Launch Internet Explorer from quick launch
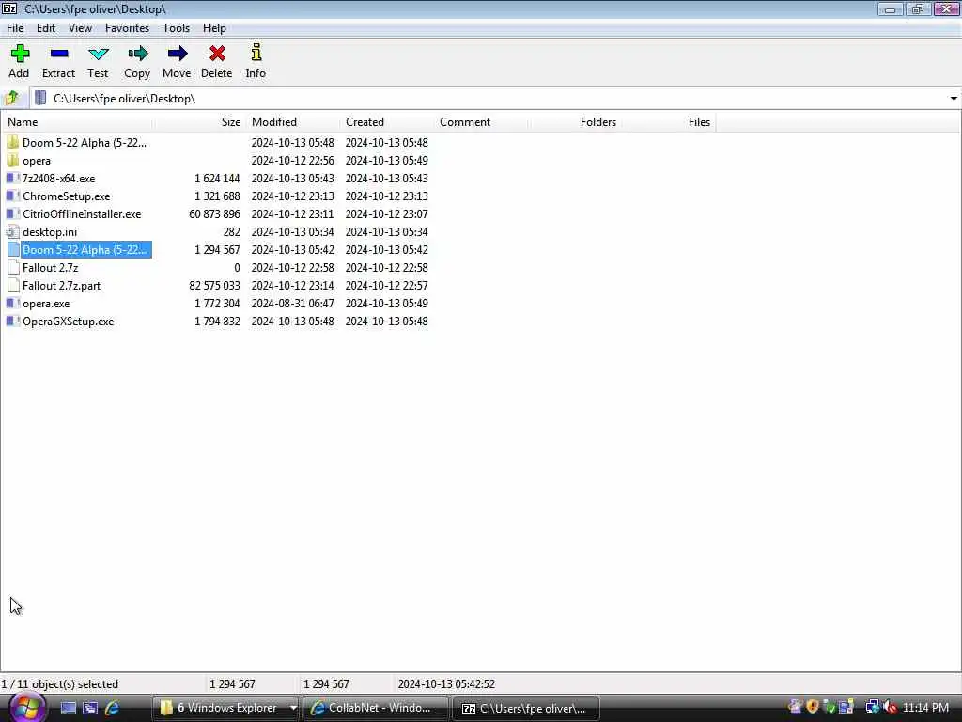Screen dimensions: 962x722 tap(113, 708)
